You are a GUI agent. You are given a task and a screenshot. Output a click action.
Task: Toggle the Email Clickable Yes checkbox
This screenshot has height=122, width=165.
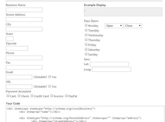pyautogui.click(x=50, y=77)
